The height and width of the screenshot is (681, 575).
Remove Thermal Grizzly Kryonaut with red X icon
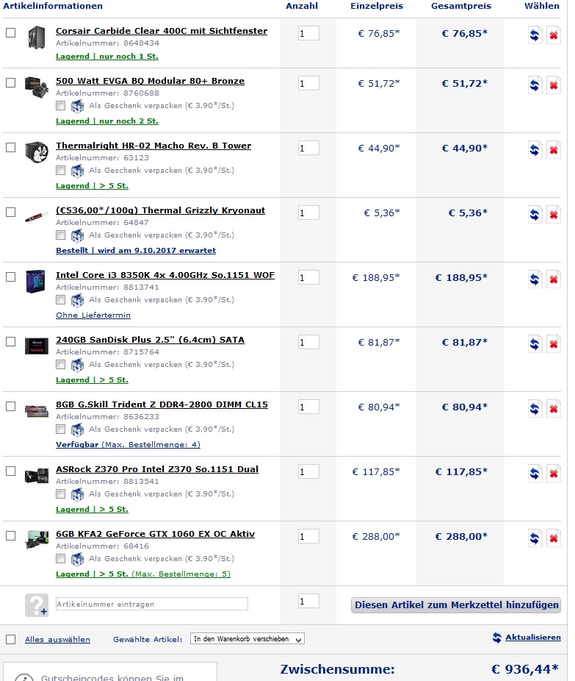tap(554, 215)
